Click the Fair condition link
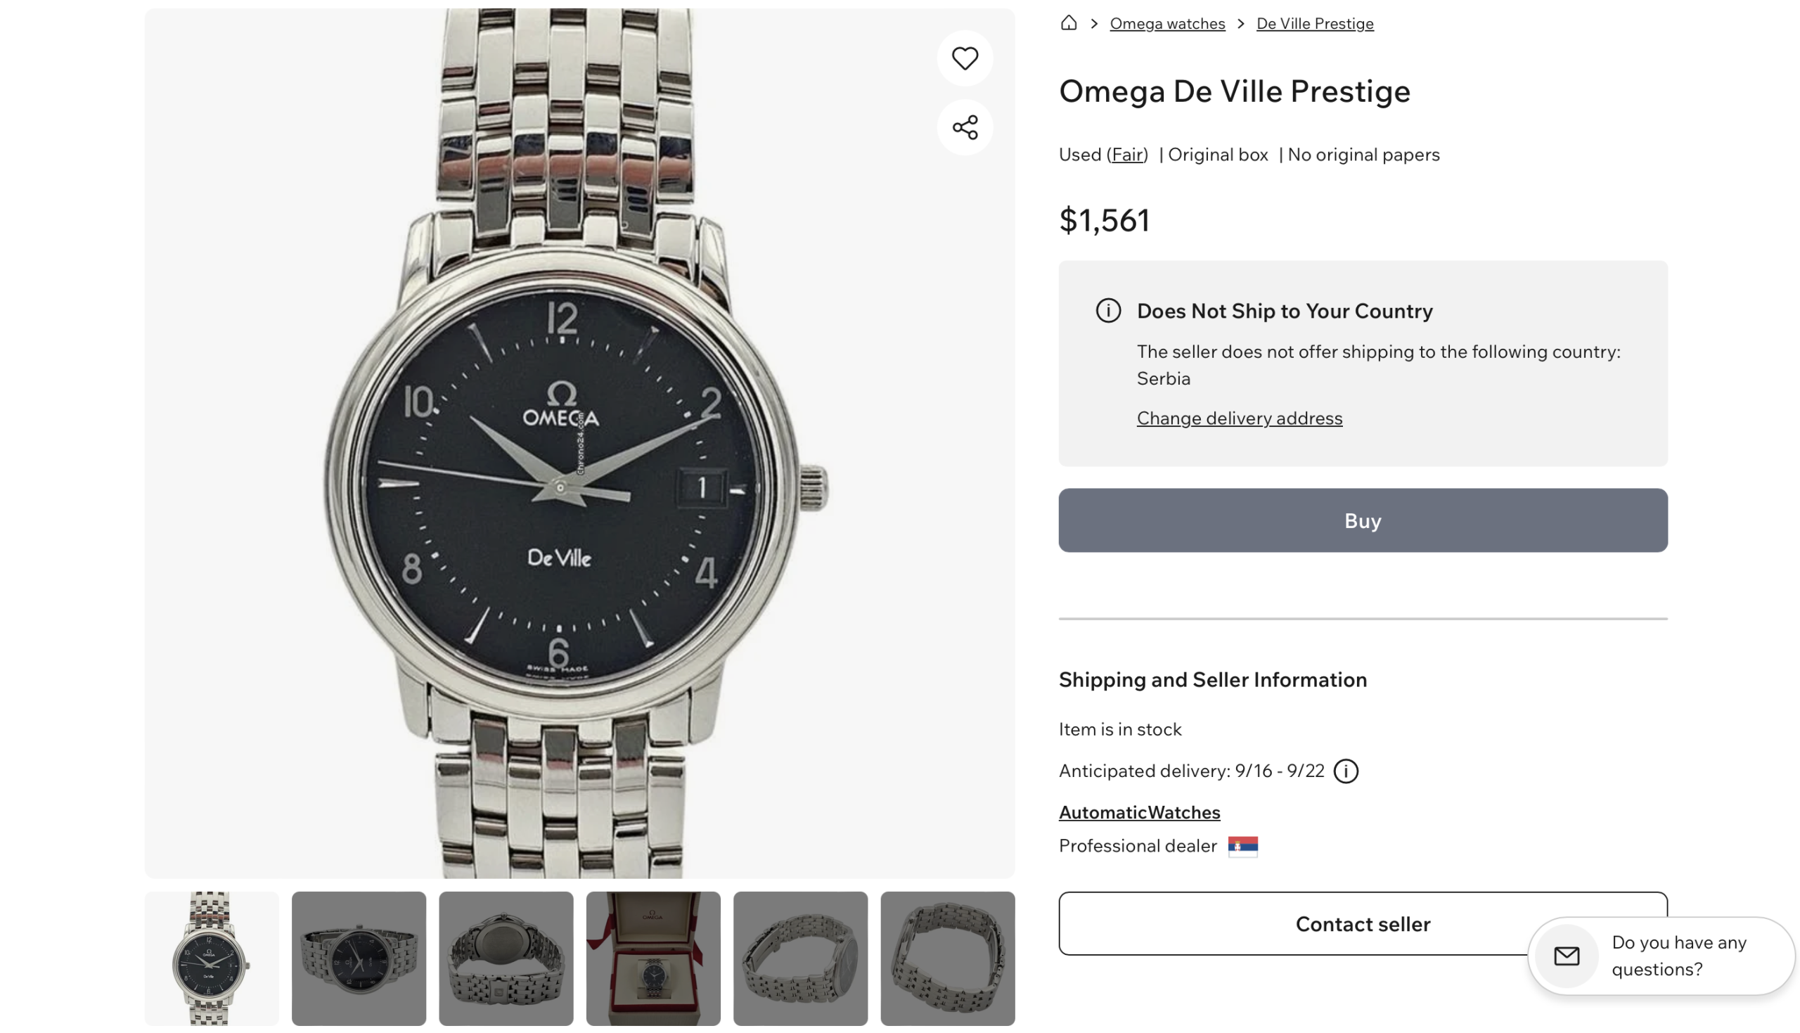This screenshot has width=1800, height=1033. [1127, 155]
